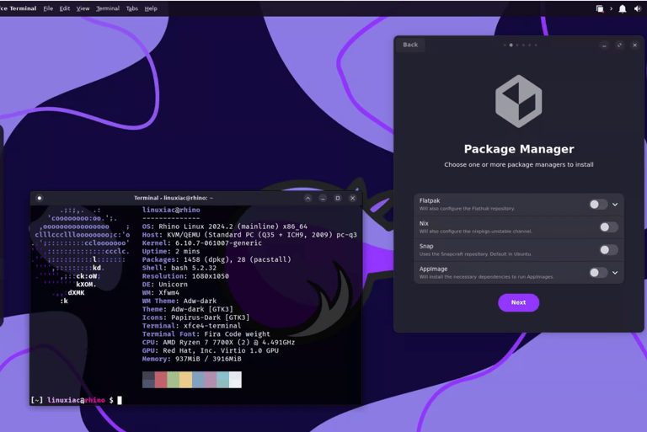Image resolution: width=647 pixels, height=432 pixels.
Task: Open the View menu
Action: click(83, 8)
